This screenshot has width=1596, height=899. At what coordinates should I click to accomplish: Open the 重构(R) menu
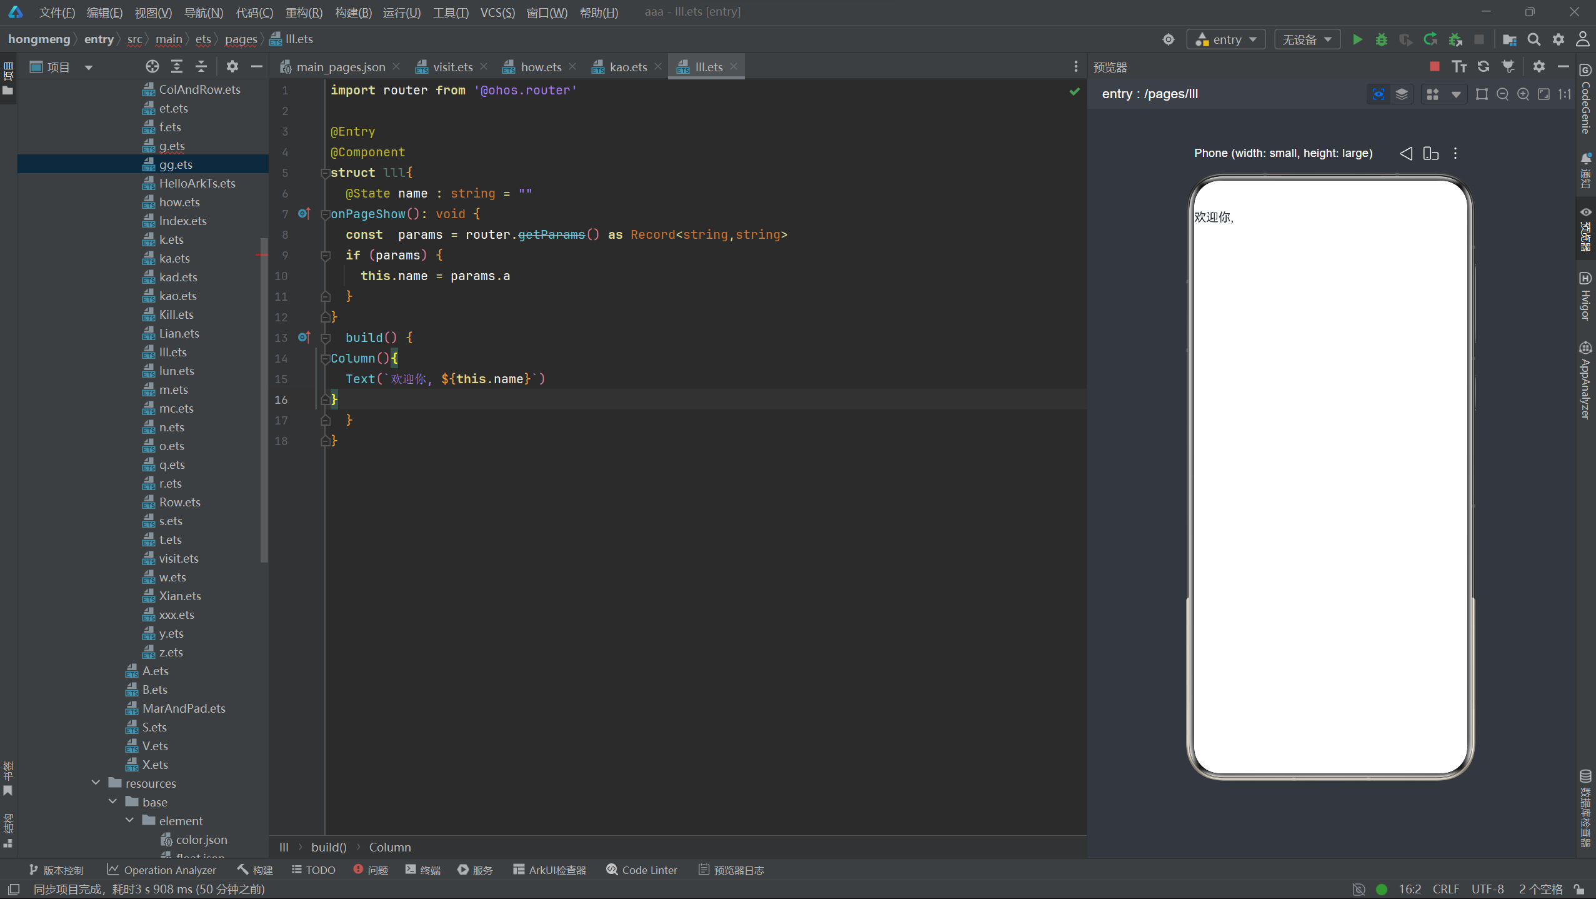click(304, 13)
